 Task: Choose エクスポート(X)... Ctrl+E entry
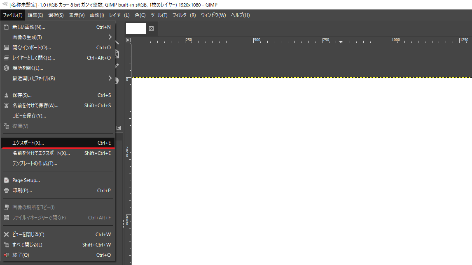pos(58,143)
